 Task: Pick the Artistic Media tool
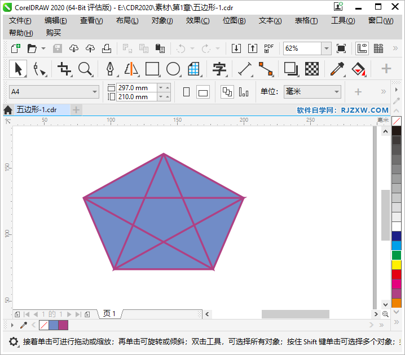point(131,69)
